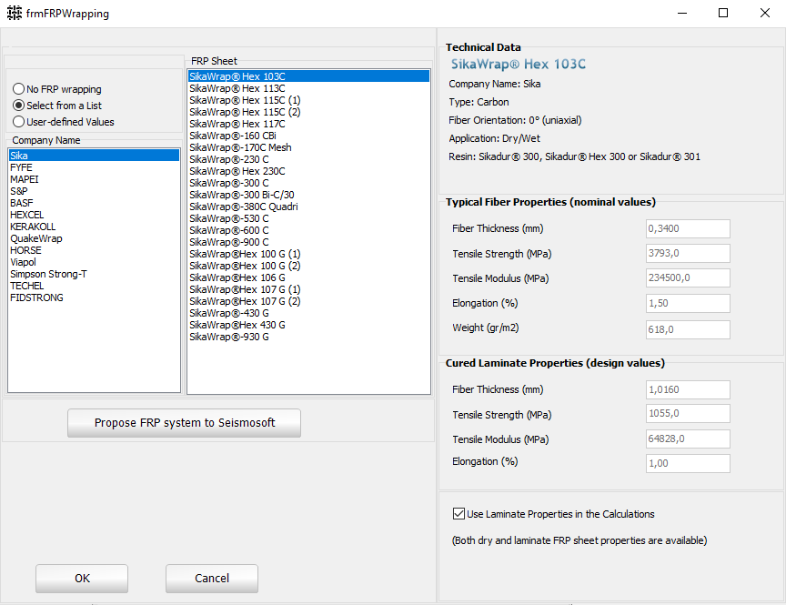The width and height of the screenshot is (786, 605).
Task: Pick SikaWrap-170C Mesh
Action: [308, 147]
